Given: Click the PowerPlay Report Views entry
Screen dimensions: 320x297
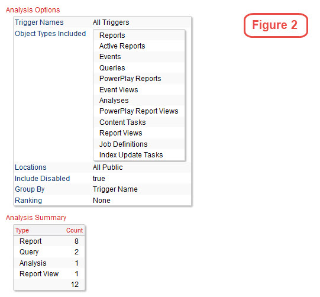Looking at the screenshot, I should tap(139, 111).
